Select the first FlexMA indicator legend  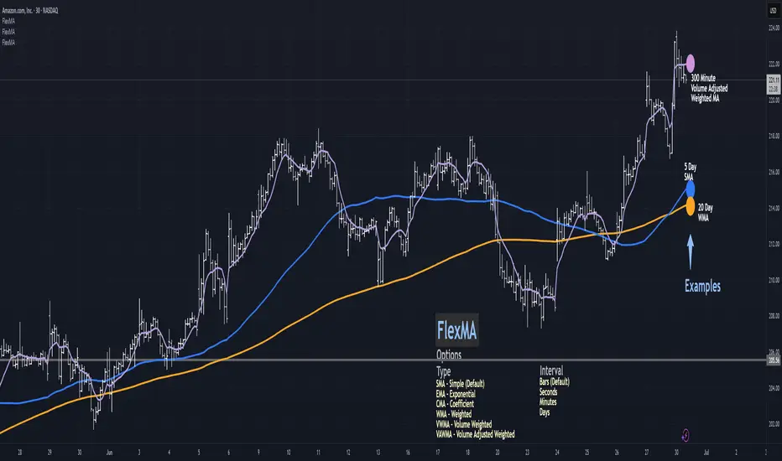click(x=8, y=21)
